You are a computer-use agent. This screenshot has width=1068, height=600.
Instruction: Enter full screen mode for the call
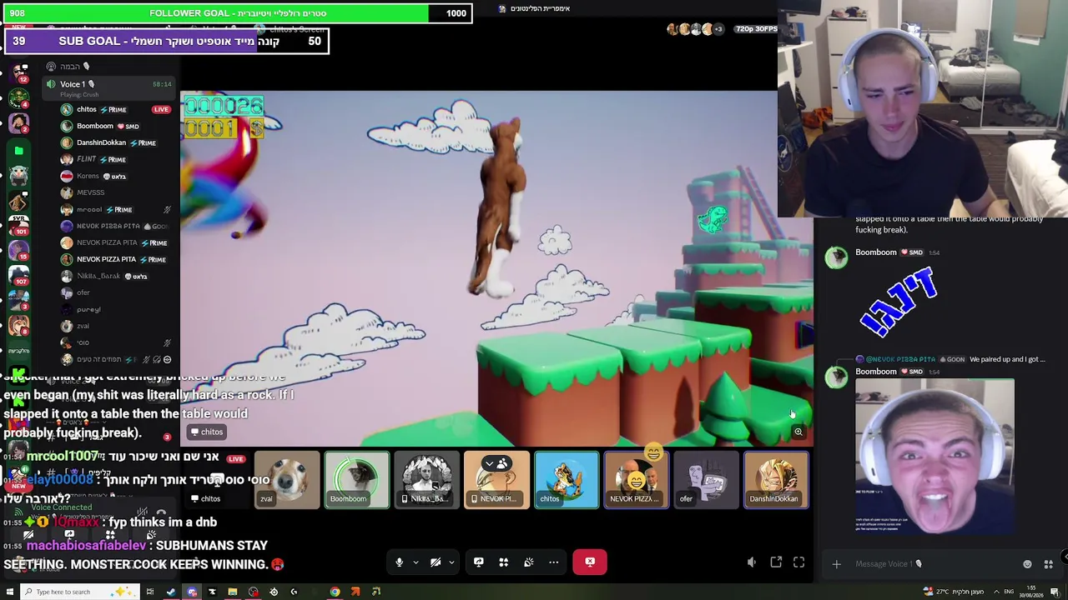[798, 563]
